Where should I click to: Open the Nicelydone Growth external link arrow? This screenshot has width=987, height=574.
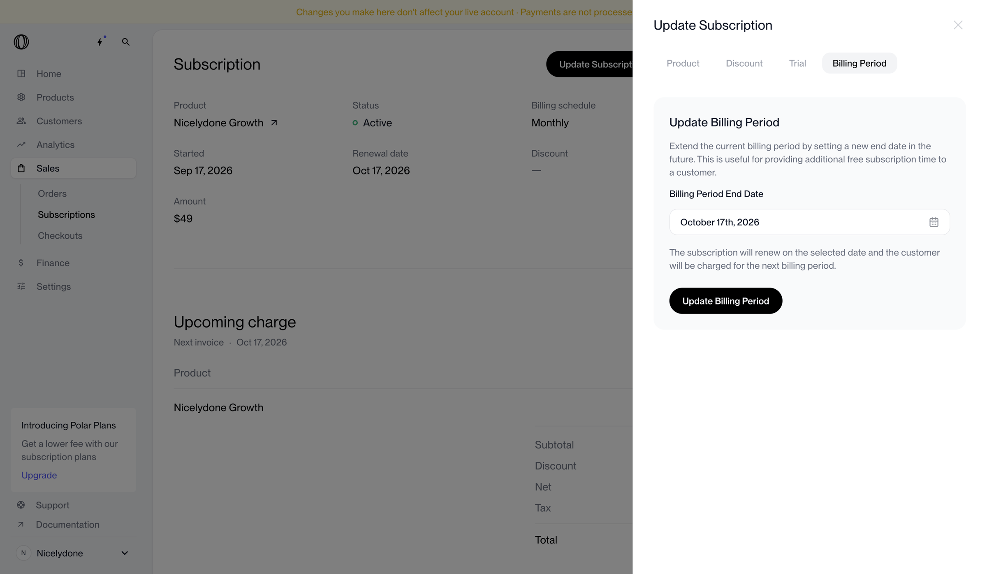(274, 123)
